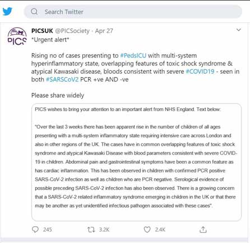250x243 pixels.
Task: Expand the tweet options chevron
Action: click(239, 30)
